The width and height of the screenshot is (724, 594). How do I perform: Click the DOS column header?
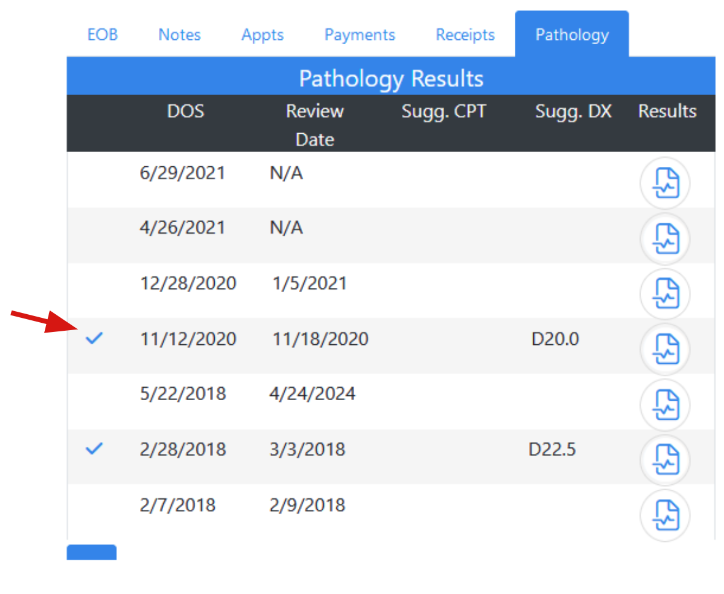click(186, 112)
